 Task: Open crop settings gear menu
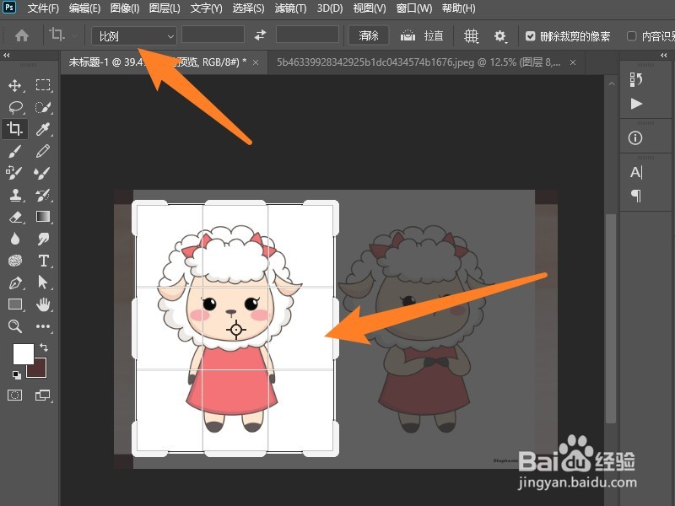tap(499, 36)
